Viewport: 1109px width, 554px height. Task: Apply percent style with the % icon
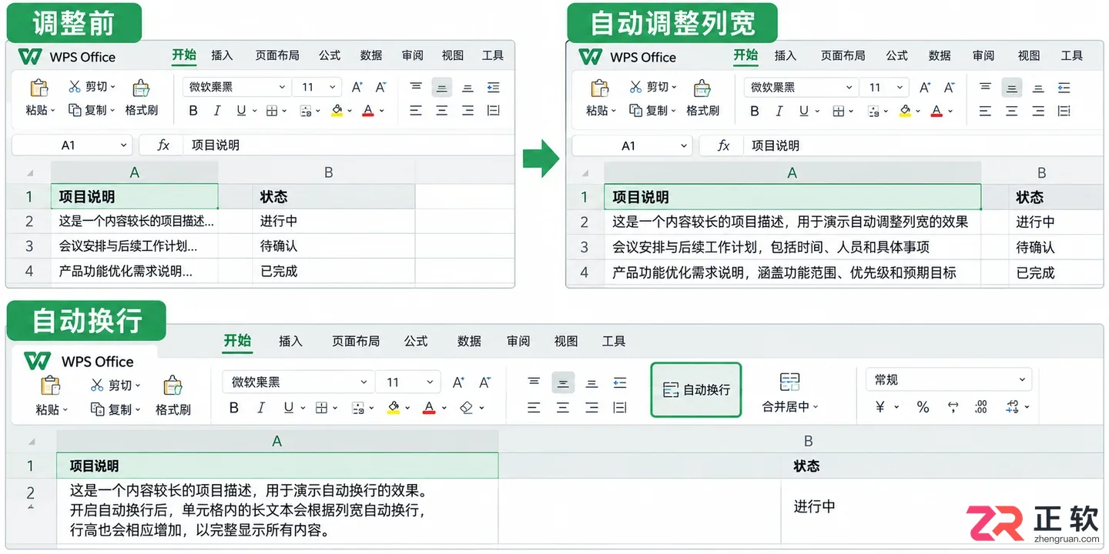(x=923, y=408)
